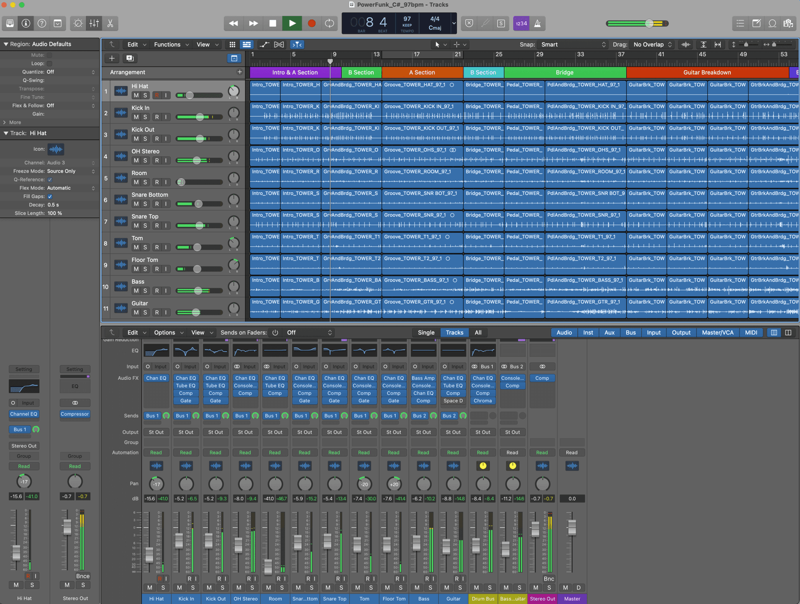Solo the Bass track in its header

tap(146, 291)
